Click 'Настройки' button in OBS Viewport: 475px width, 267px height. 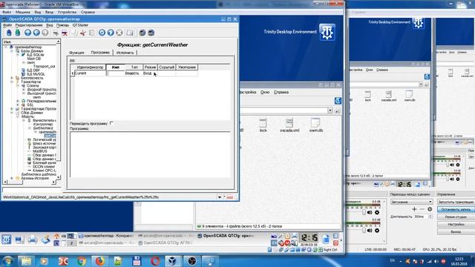tap(456, 224)
